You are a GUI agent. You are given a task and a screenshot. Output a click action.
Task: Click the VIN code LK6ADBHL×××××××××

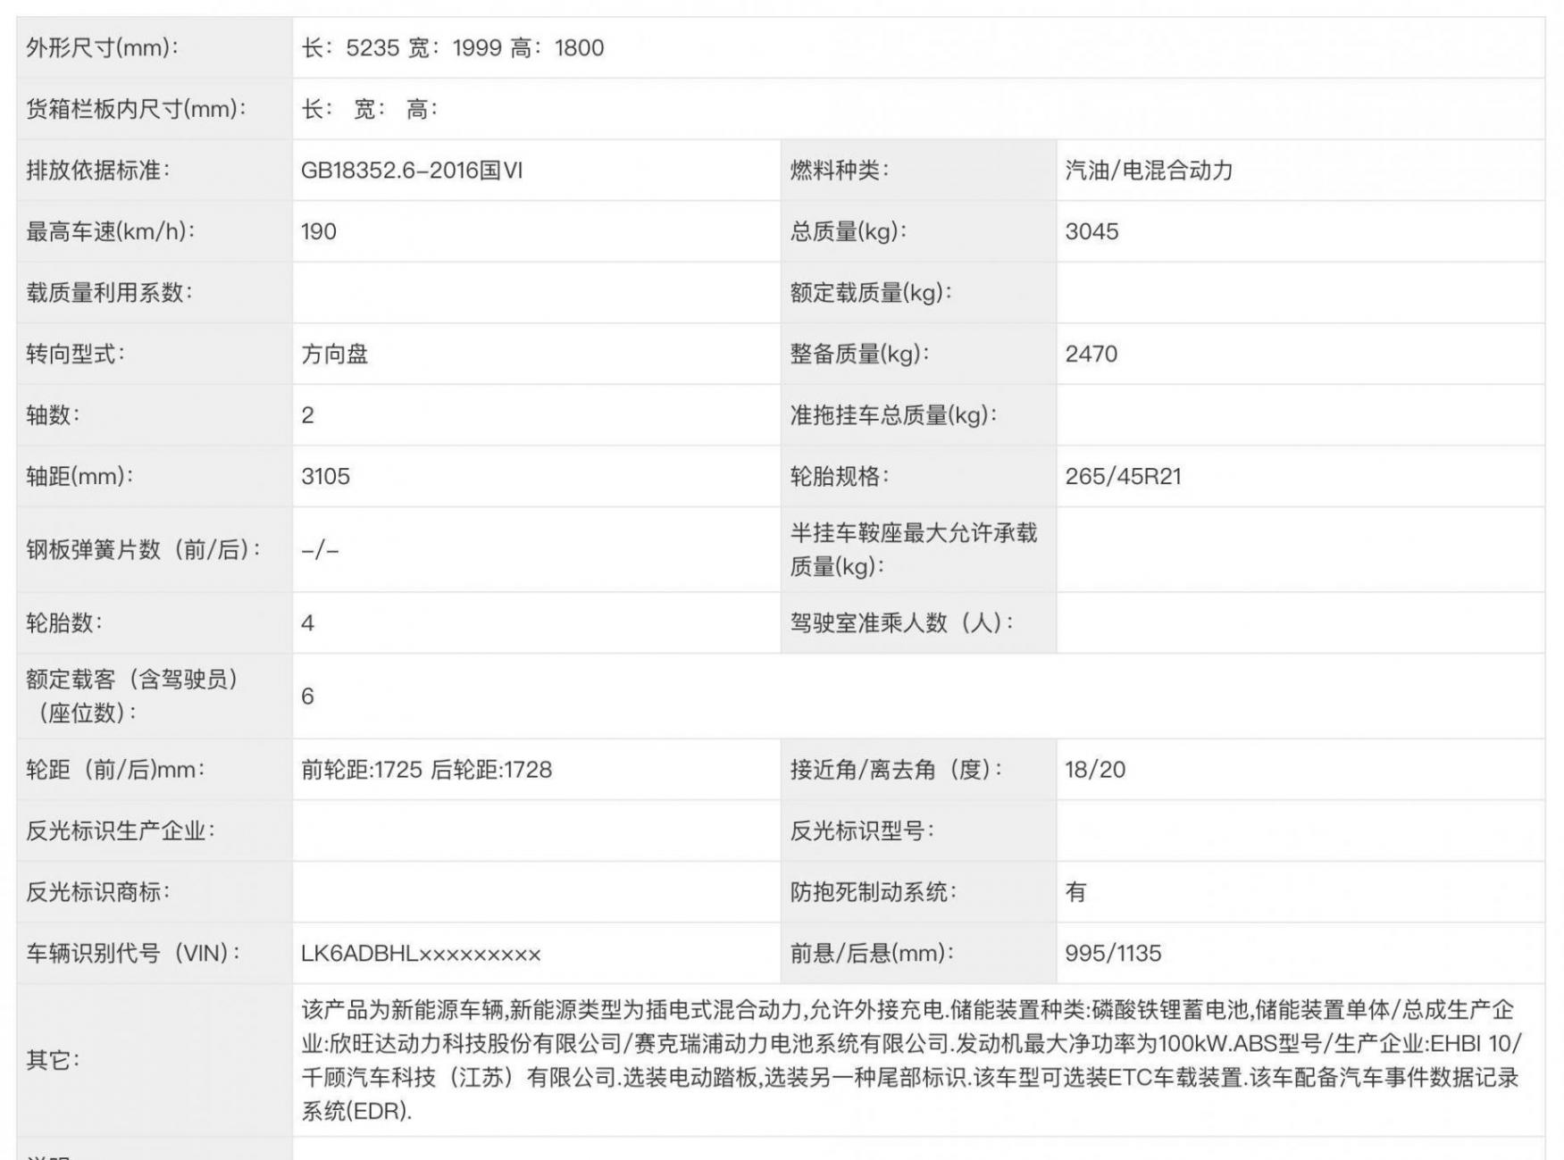tap(421, 954)
